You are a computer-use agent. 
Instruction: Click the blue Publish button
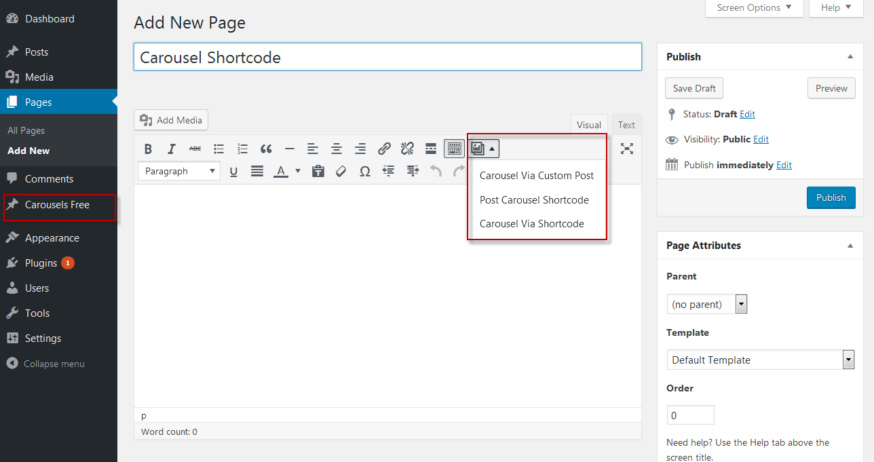coord(831,197)
